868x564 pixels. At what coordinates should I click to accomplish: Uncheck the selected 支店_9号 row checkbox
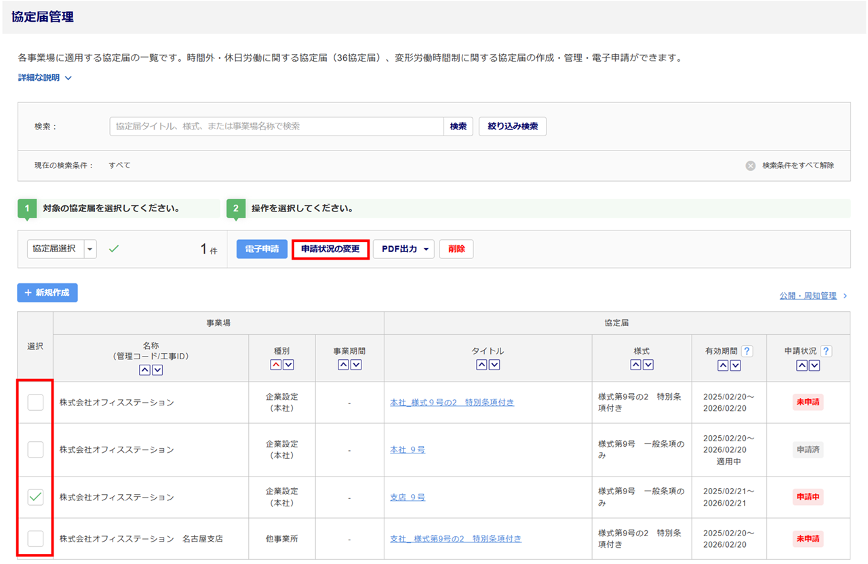(35, 498)
